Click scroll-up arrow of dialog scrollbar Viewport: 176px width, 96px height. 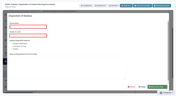[x=168, y=21]
